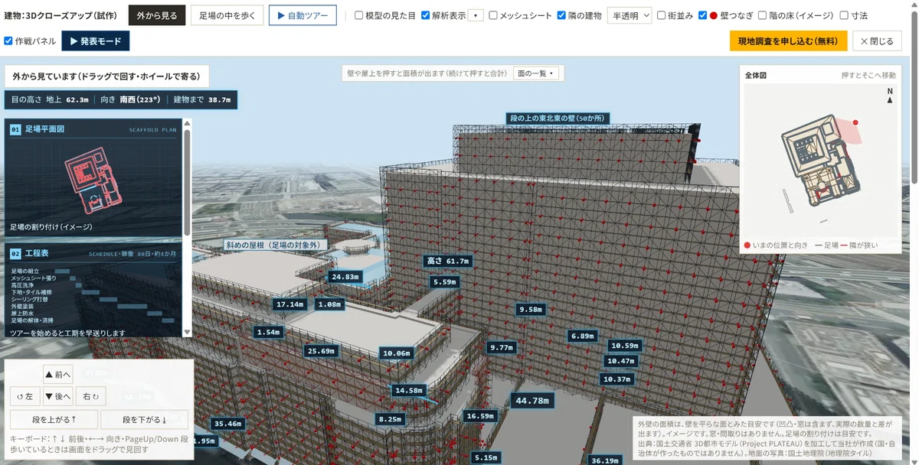Click the 作戦パネル scrollbar thumb
The image size is (919, 465).
tap(188, 182)
